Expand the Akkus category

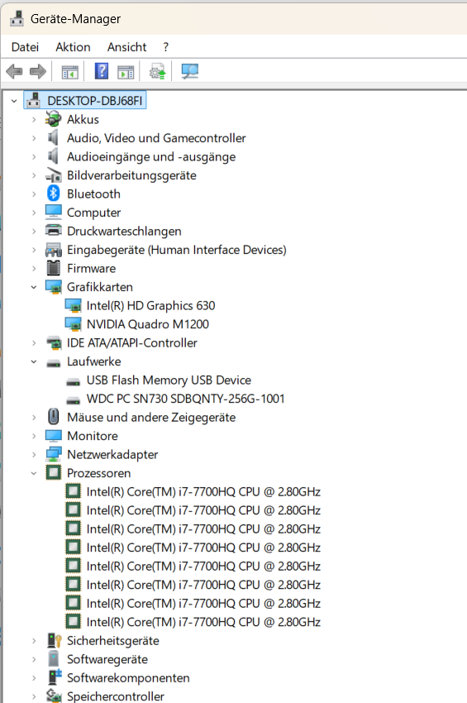(x=34, y=120)
